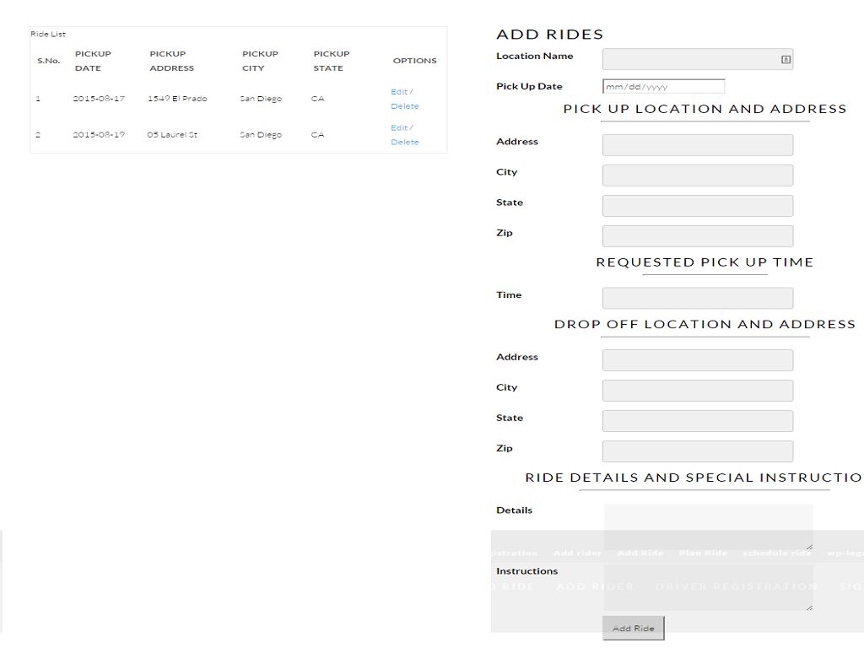Screen dimensions: 864x648
Task: Click the pick up Zip field
Action: coord(697,236)
